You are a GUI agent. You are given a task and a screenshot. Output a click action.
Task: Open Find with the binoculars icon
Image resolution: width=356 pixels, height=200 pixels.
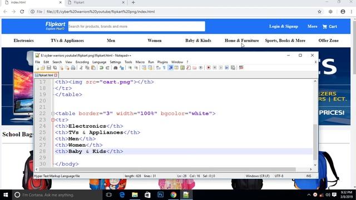(x=115, y=68)
